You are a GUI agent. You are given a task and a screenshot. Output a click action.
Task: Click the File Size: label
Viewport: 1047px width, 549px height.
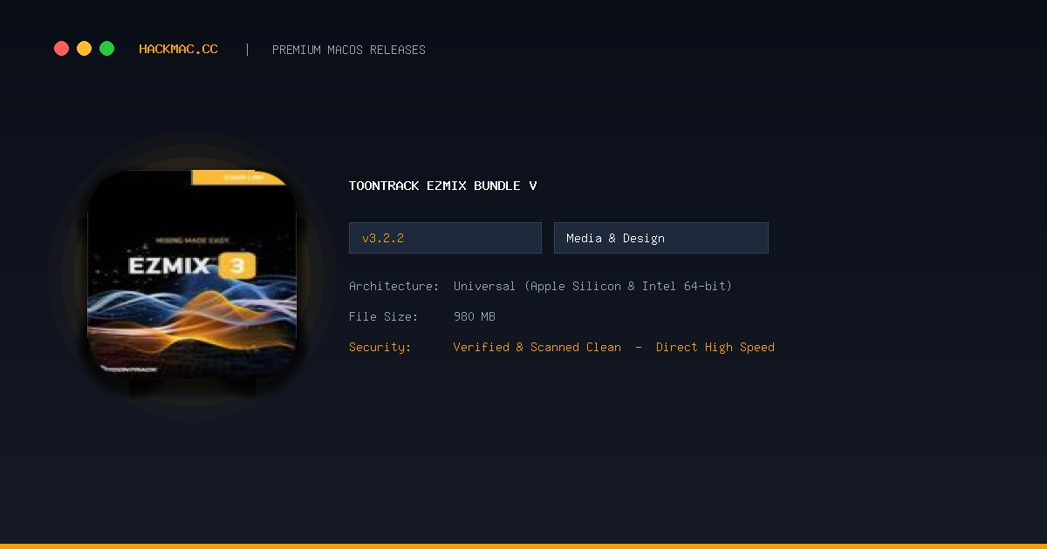click(x=383, y=316)
